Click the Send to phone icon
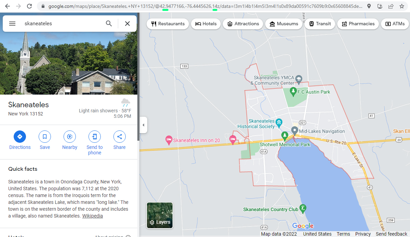410x237 pixels. click(95, 137)
